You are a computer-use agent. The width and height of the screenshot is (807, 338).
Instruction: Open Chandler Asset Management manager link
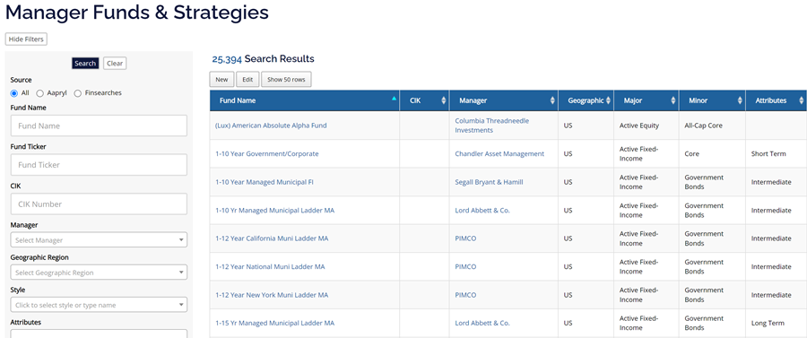click(499, 154)
